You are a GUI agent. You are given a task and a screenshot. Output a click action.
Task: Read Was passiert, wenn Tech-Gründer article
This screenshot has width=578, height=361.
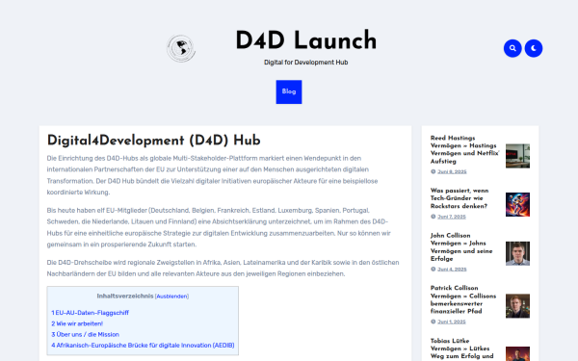pos(460,198)
